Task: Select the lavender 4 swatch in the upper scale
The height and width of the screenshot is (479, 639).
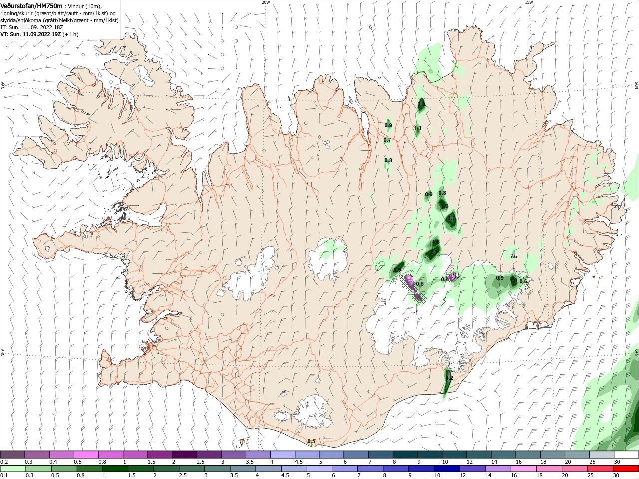Action: pyautogui.click(x=283, y=455)
